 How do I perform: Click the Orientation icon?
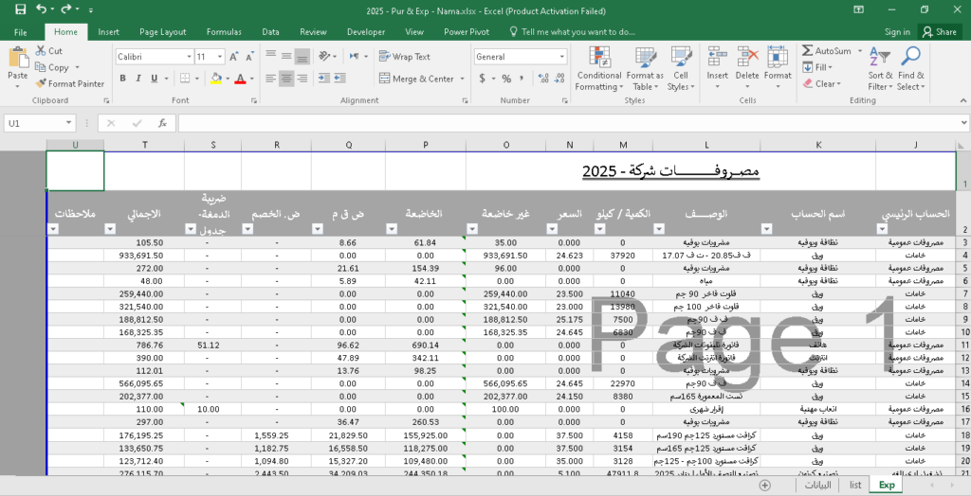coord(324,56)
